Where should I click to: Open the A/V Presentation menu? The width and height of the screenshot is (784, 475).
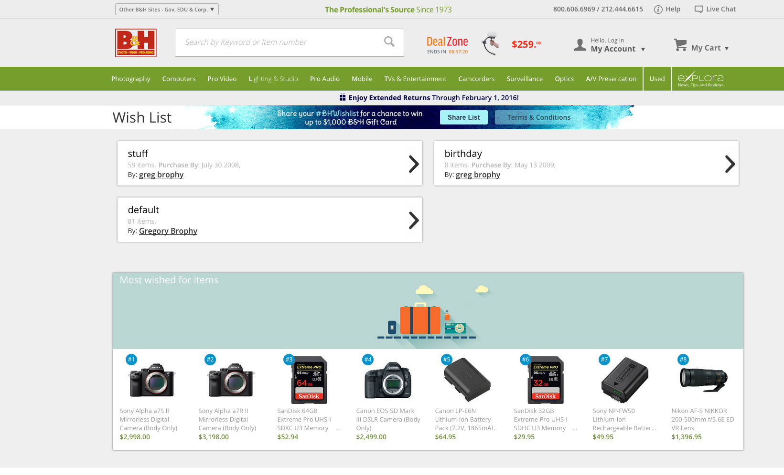(611, 79)
